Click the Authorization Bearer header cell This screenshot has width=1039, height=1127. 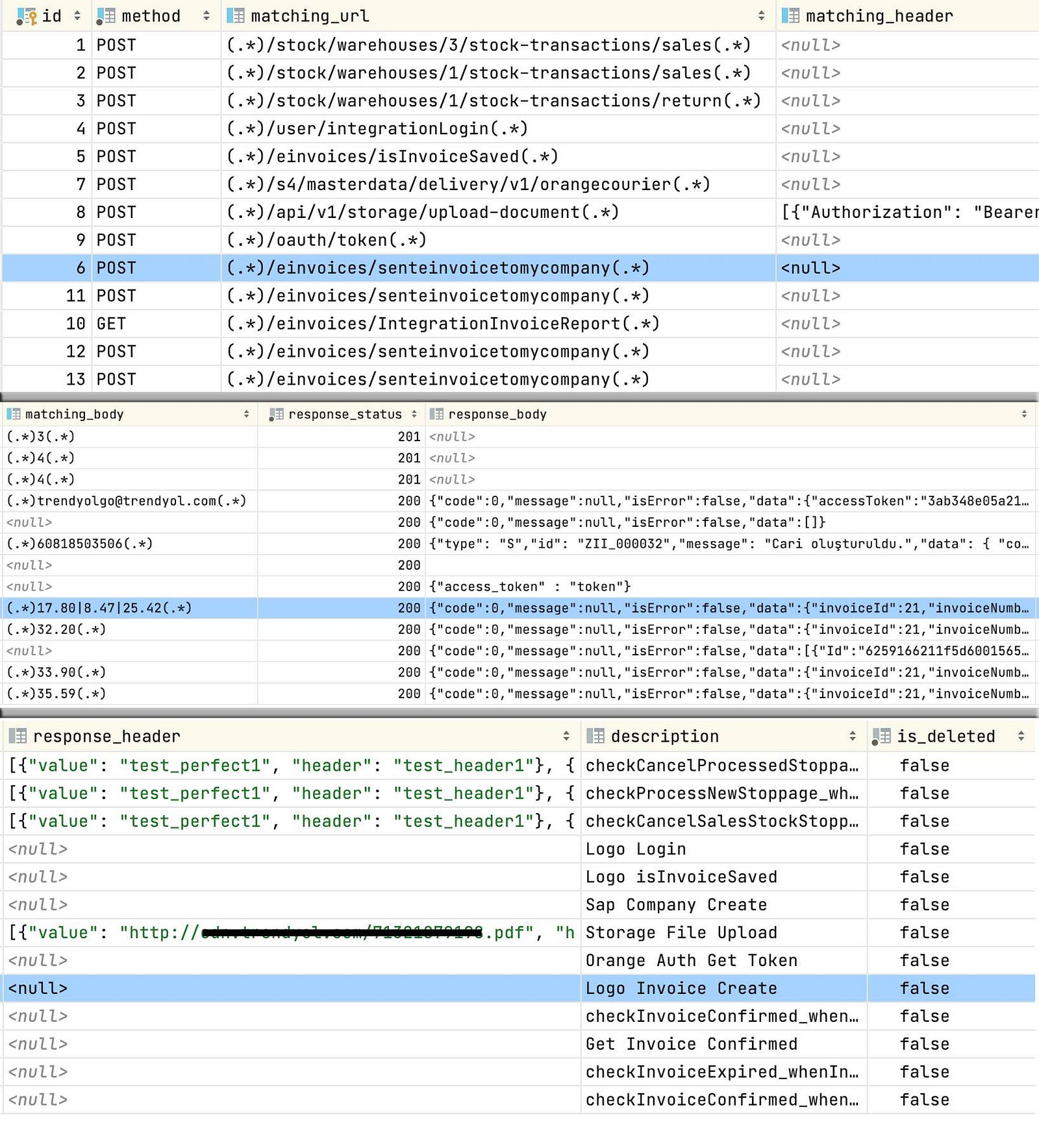[908, 212]
